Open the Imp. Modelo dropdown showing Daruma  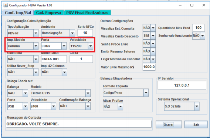click(23, 46)
